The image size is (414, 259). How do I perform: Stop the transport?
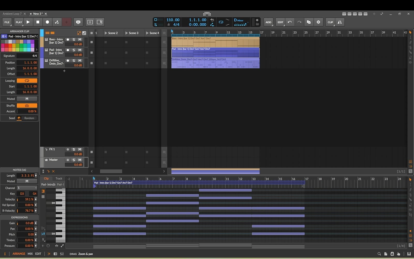(38, 22)
